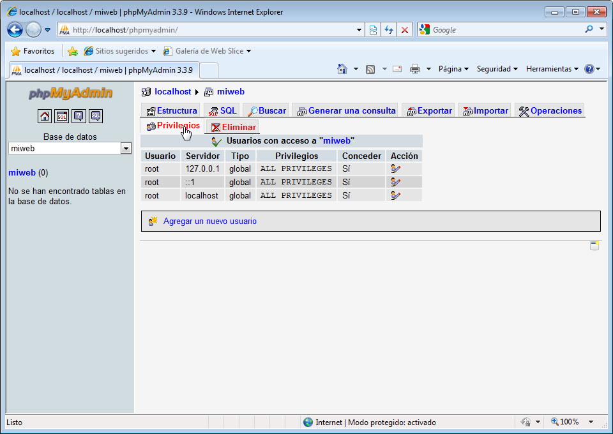The height and width of the screenshot is (434, 613).
Task: Open the SQL query window icon
Action: click(x=62, y=116)
